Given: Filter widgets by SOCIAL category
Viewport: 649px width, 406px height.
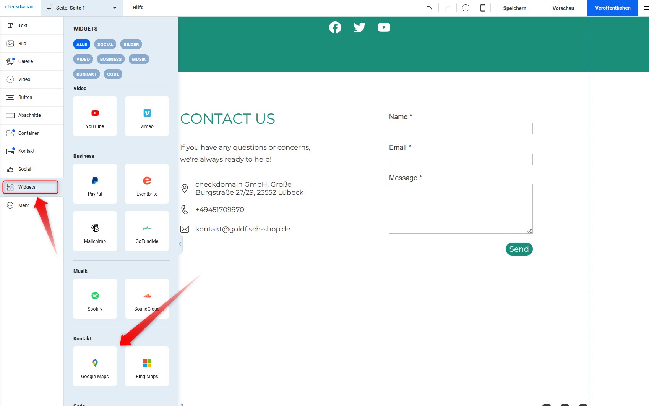Looking at the screenshot, I should 105,44.
